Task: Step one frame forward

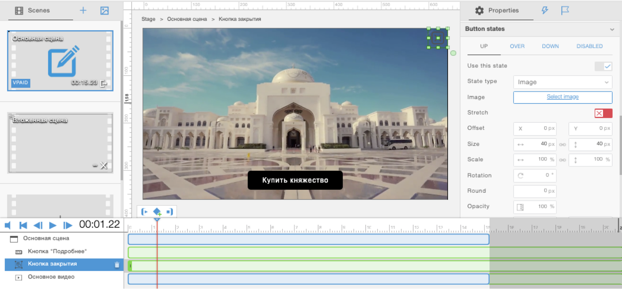Action: coord(68,225)
